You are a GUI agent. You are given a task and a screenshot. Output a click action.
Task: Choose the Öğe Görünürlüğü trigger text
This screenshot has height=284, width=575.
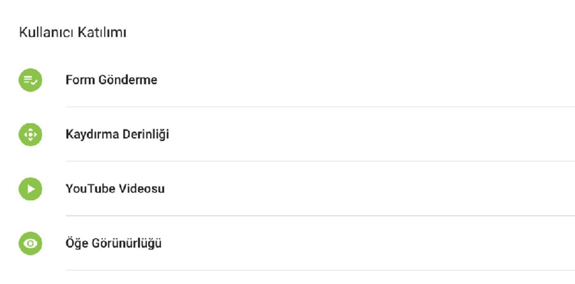click(x=114, y=243)
